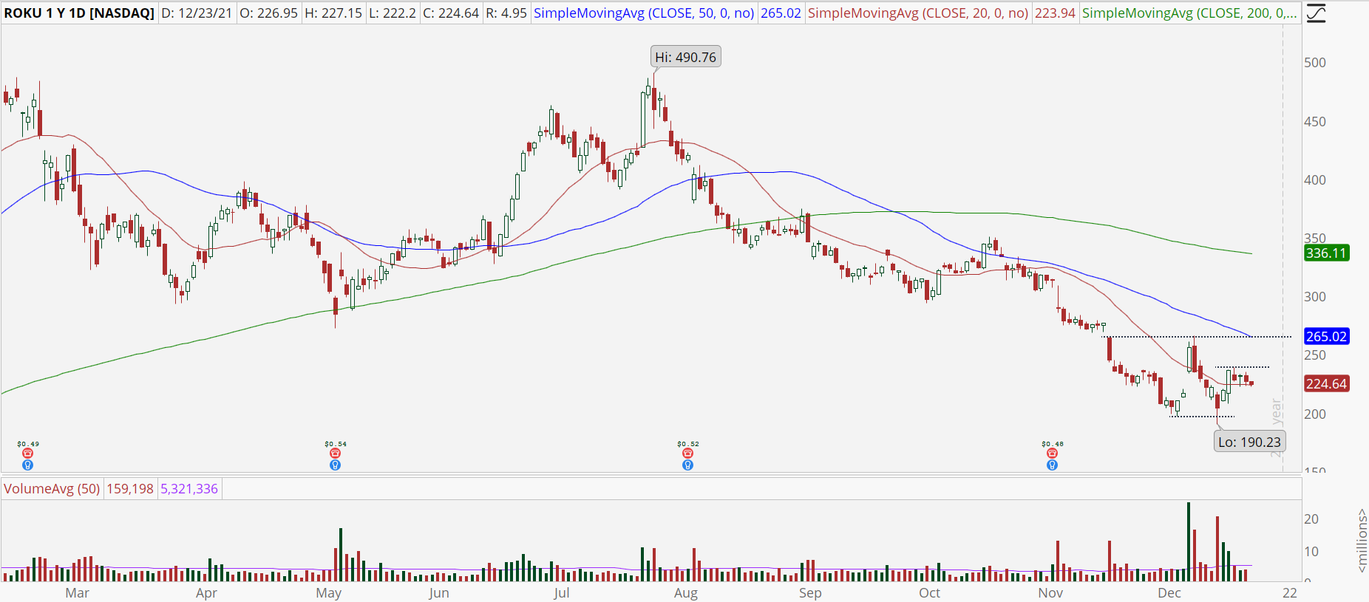1369x602 pixels.
Task: Click the 200 price axis label
Action: pyautogui.click(x=1315, y=414)
